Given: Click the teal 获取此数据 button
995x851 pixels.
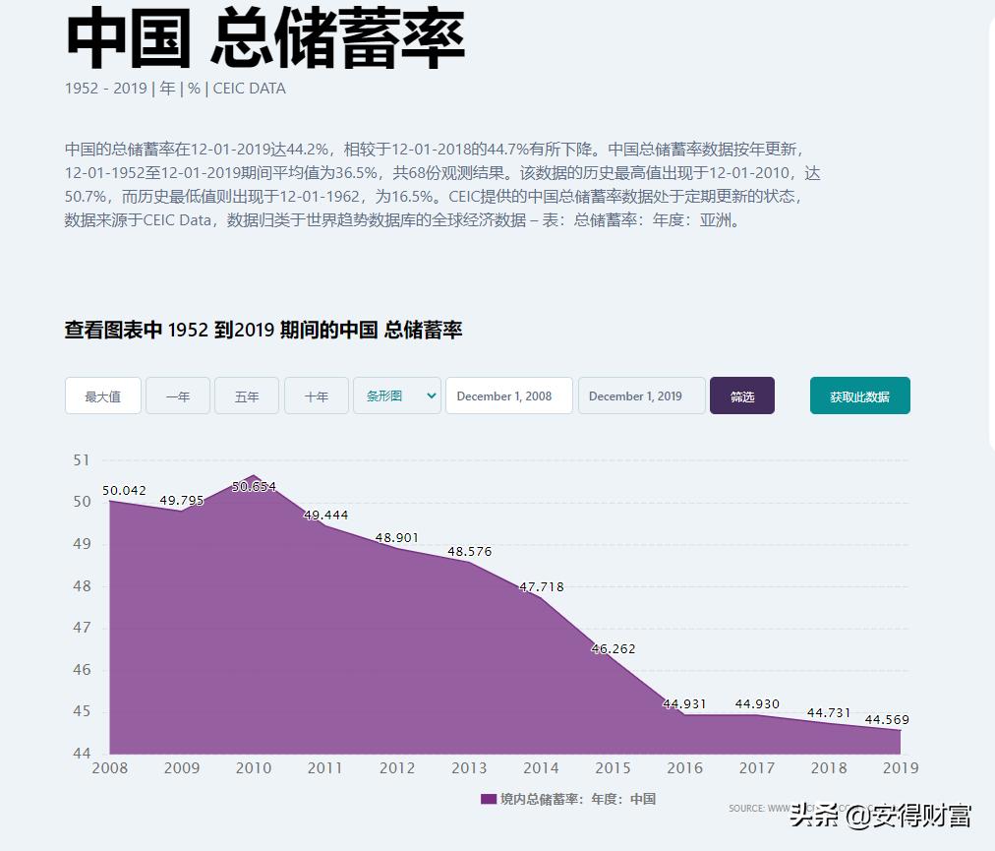Looking at the screenshot, I should click(859, 395).
